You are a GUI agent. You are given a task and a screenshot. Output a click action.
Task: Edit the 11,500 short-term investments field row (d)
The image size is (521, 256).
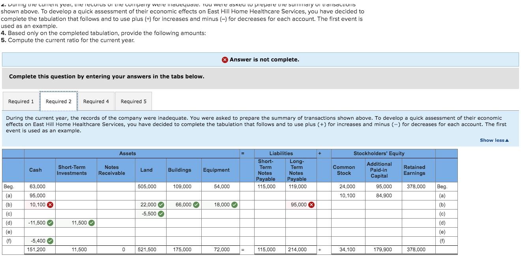[x=76, y=223]
